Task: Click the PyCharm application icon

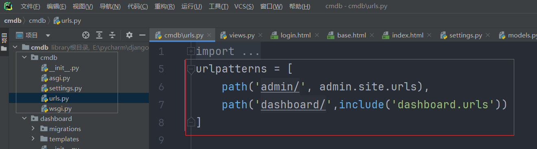Action: [8, 6]
